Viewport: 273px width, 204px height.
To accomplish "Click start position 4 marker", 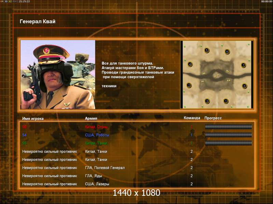I will (190, 64).
